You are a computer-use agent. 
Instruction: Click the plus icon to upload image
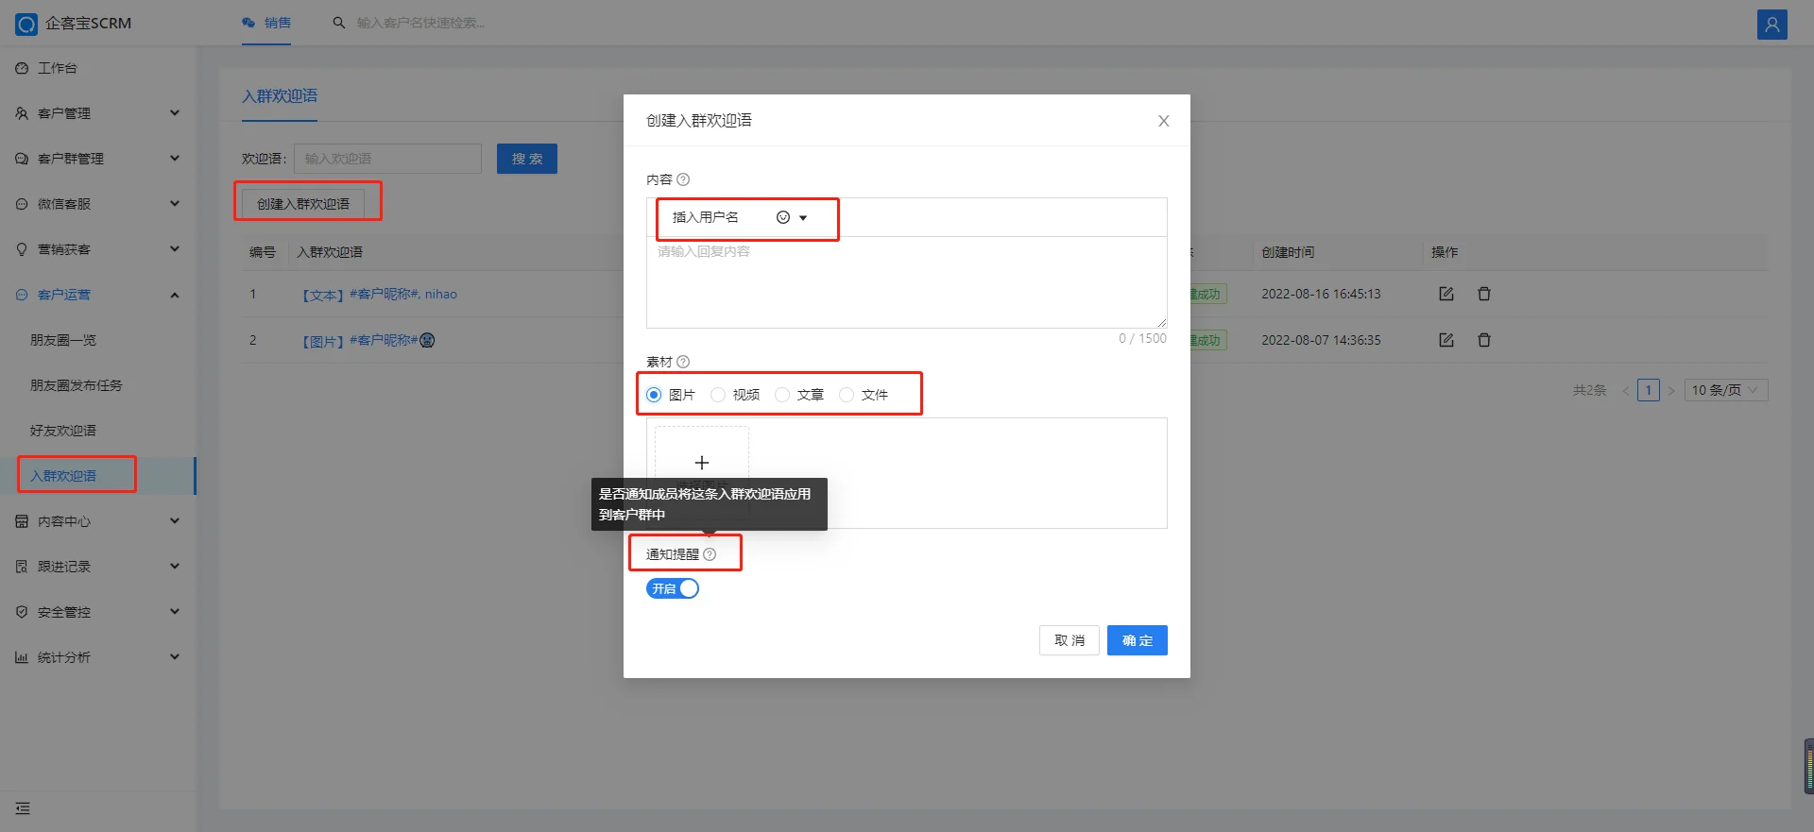702,463
